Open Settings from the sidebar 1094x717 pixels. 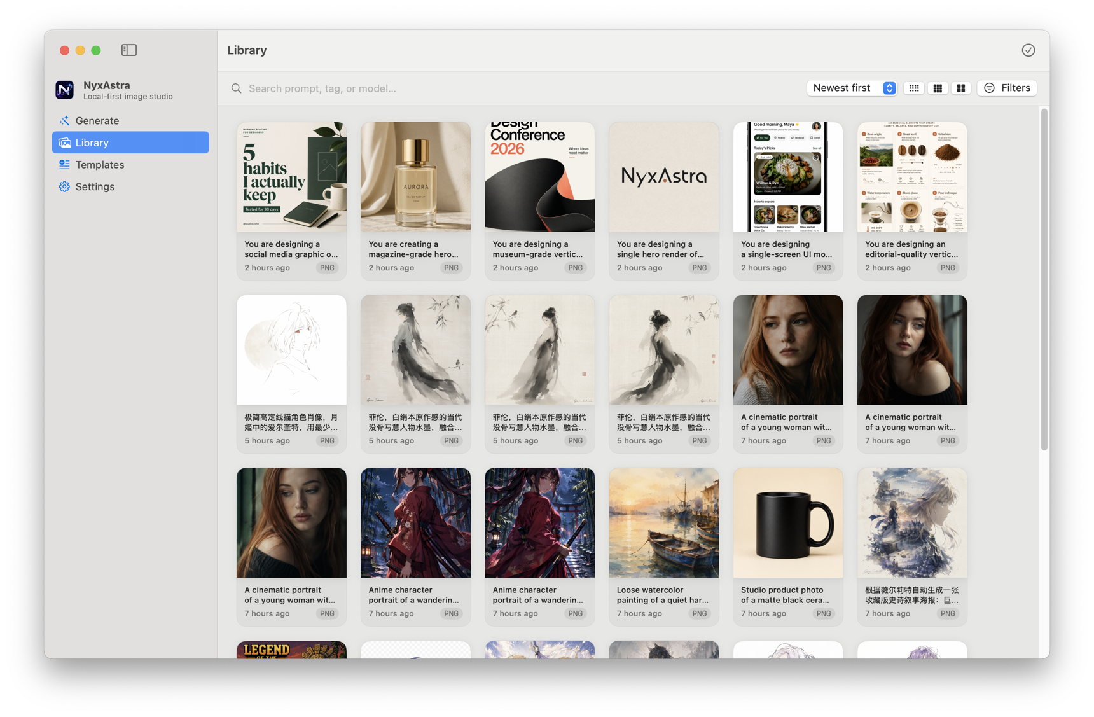tap(130, 186)
